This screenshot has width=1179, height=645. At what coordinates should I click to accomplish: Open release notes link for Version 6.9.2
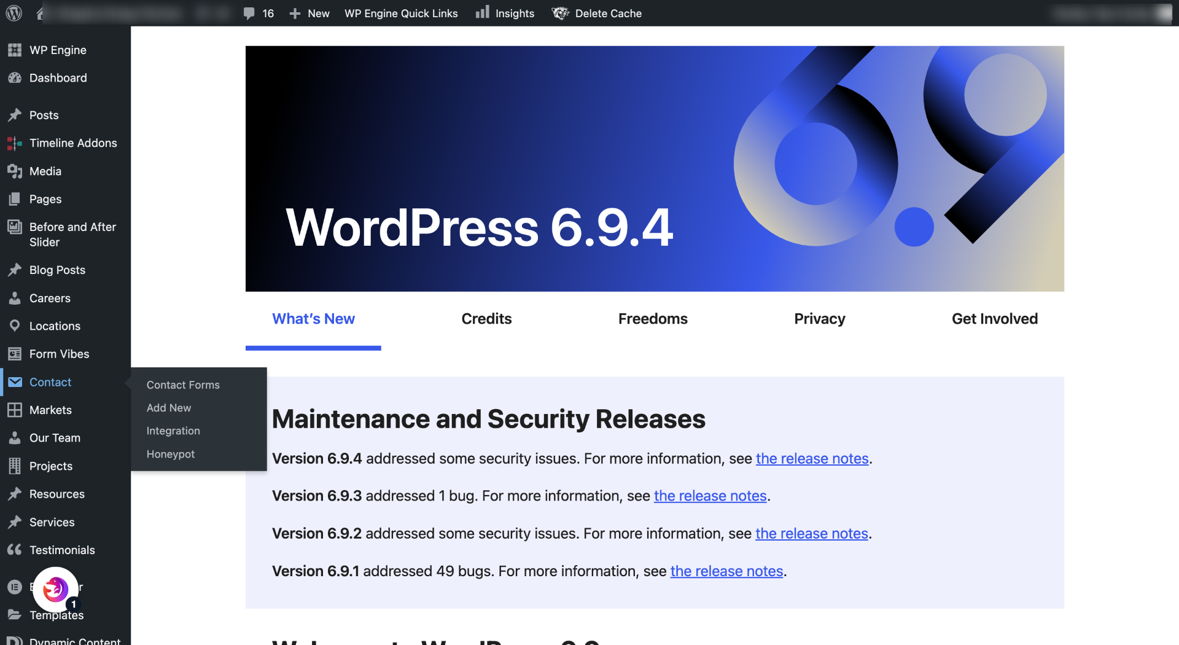point(812,534)
